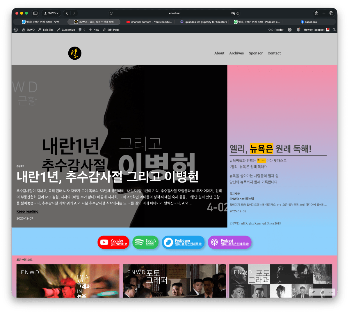
Task: Open the Youtube @ENWDTV channel button
Action: pos(113,242)
